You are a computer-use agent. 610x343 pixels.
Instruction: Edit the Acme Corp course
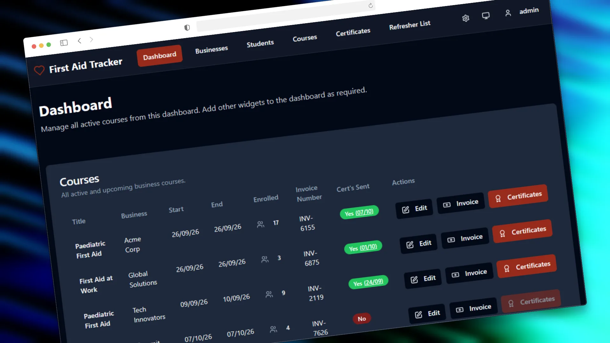[x=414, y=209]
